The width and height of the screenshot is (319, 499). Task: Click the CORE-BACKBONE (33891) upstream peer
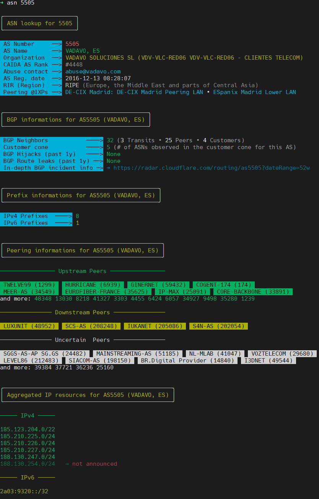pyautogui.click(x=253, y=292)
